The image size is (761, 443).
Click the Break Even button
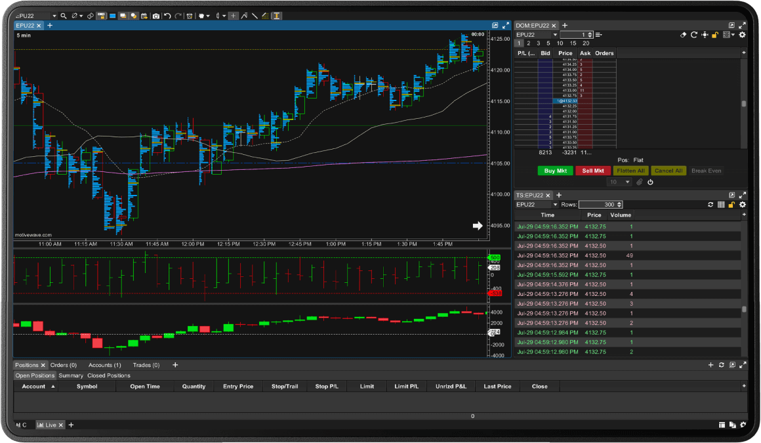[706, 171]
